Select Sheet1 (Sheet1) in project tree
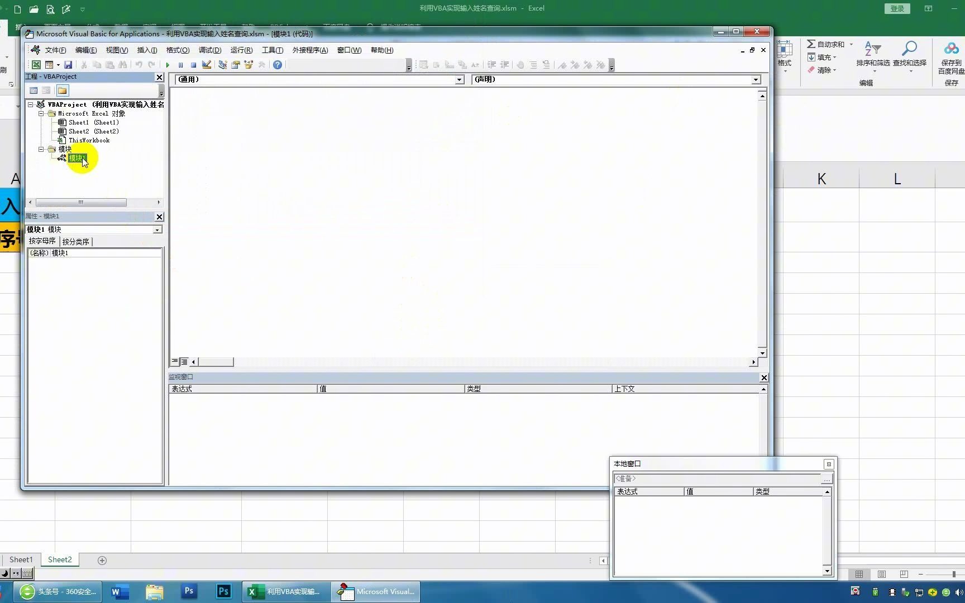Viewport: 965px width, 603px height. click(x=93, y=122)
